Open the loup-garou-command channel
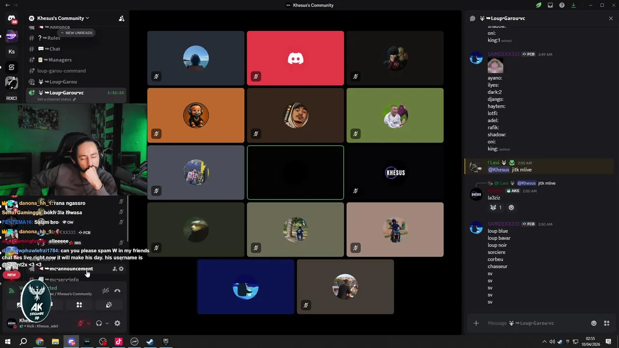This screenshot has width=619, height=348. click(x=76, y=71)
